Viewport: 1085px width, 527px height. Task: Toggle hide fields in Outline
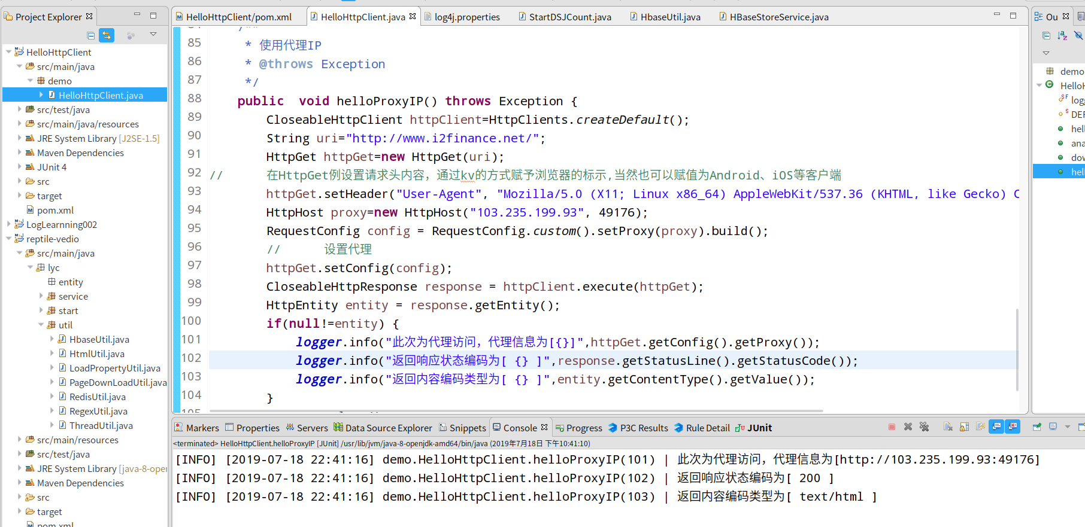click(1078, 36)
